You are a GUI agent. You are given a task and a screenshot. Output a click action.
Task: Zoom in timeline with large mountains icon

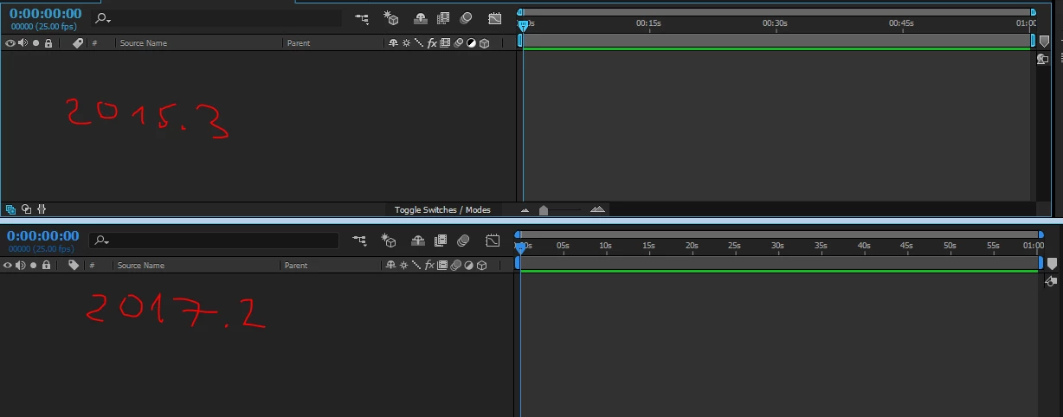pyautogui.click(x=597, y=209)
